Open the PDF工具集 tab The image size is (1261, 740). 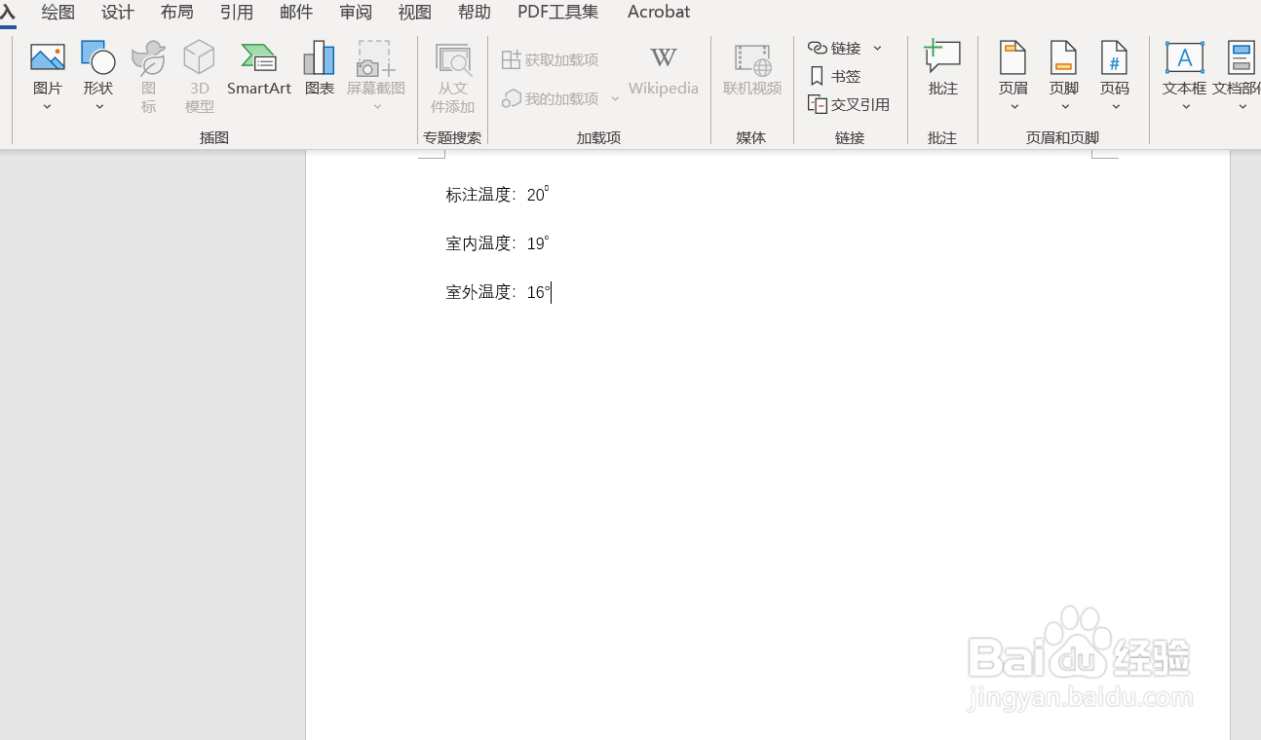click(x=558, y=12)
